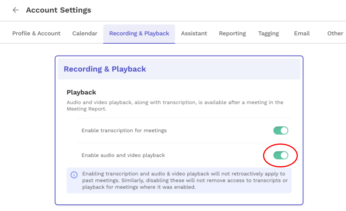
Task: Click the Playback description text about Meeting Report
Action: click(175, 105)
